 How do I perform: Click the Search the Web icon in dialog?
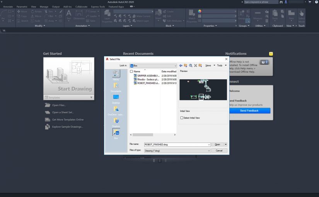(x=191, y=65)
